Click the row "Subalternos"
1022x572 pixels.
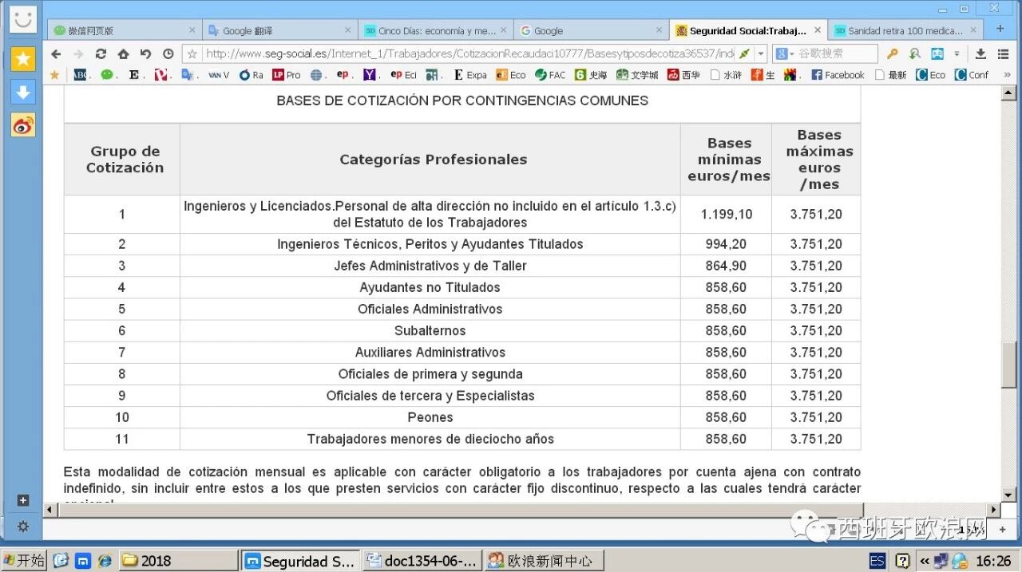(462, 330)
